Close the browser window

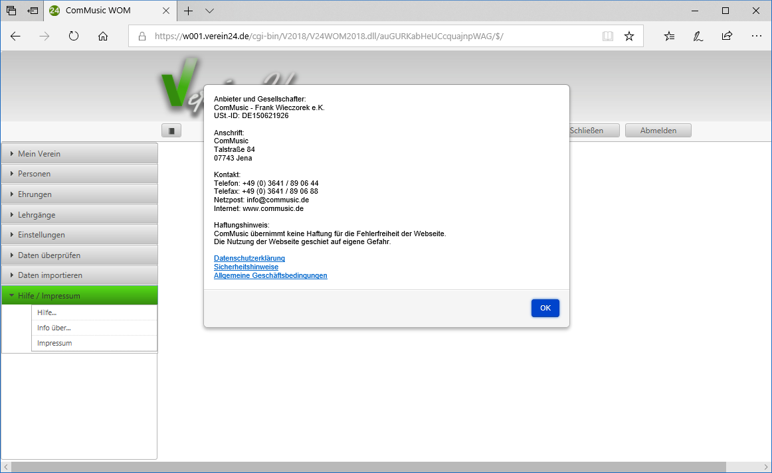coord(756,11)
